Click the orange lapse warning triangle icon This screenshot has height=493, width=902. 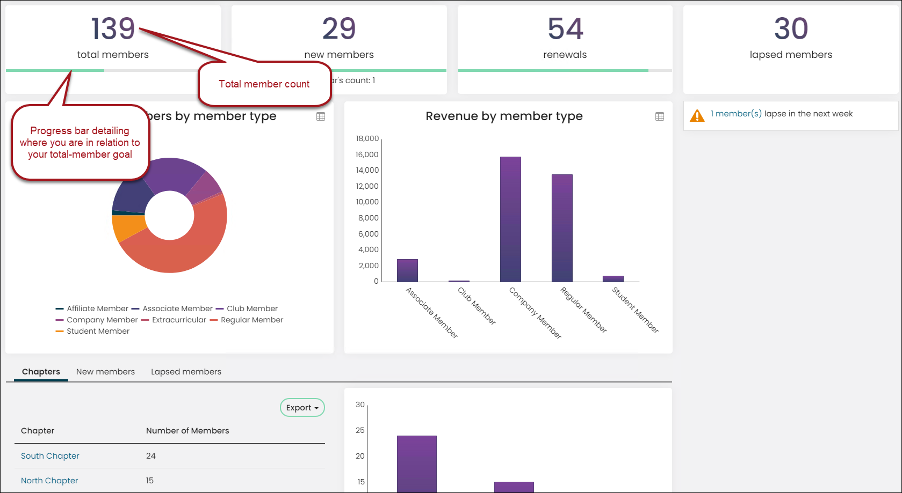click(697, 115)
